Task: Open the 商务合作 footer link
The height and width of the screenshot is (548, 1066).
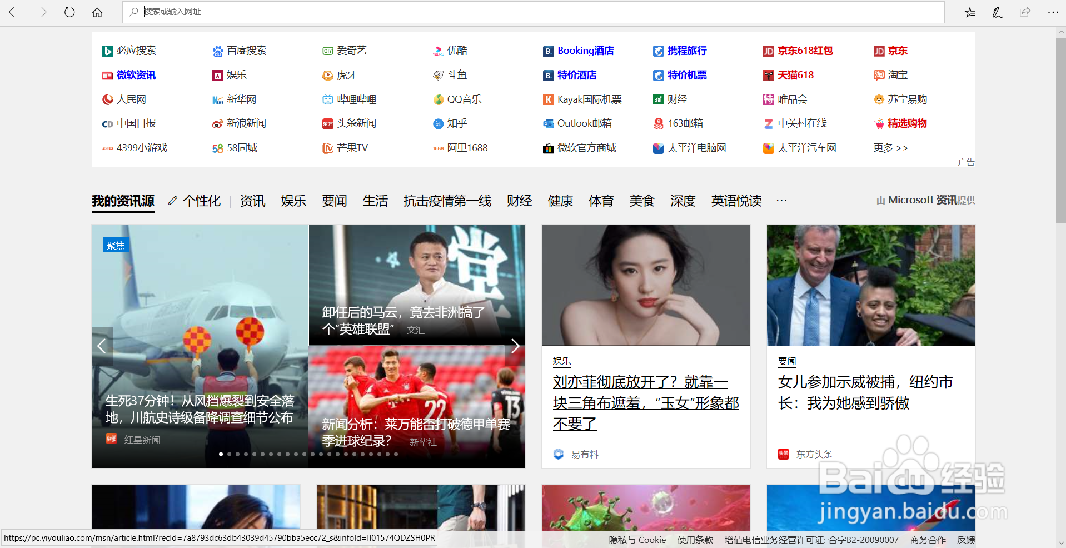Action: pyautogui.click(x=928, y=540)
